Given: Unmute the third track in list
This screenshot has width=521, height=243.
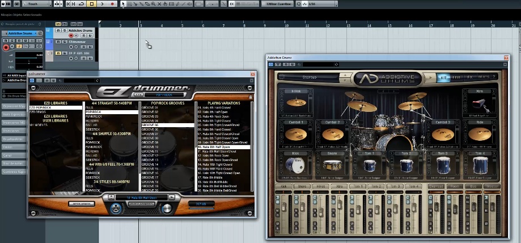Looking at the screenshot, I should [58, 53].
